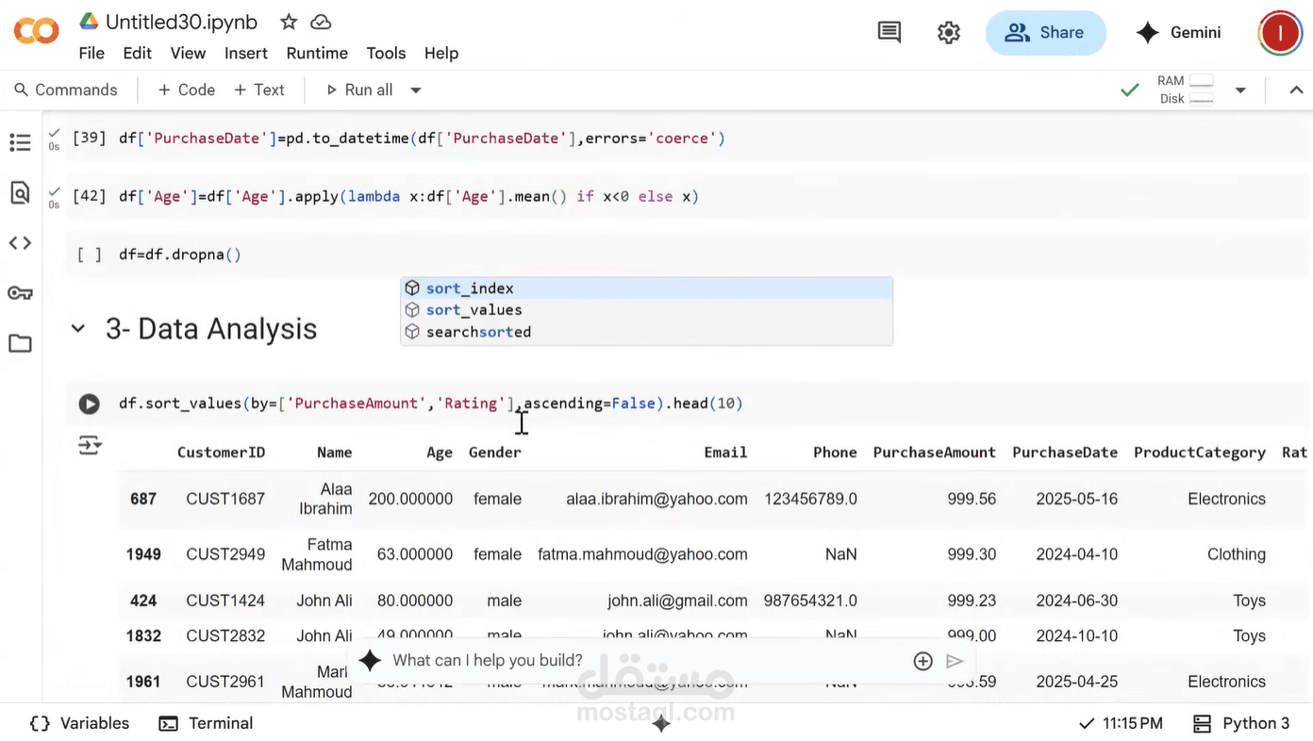Open find and replace sidebar icon
This screenshot has width=1313, height=741.
click(20, 193)
